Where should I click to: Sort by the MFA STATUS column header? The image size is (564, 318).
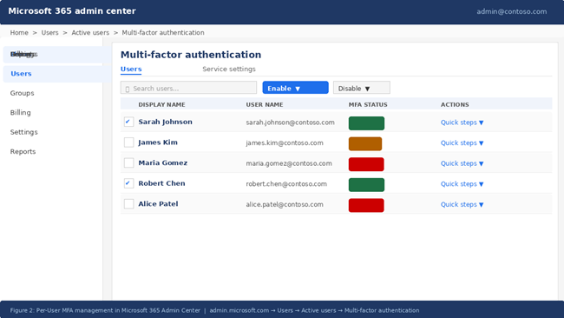368,105
